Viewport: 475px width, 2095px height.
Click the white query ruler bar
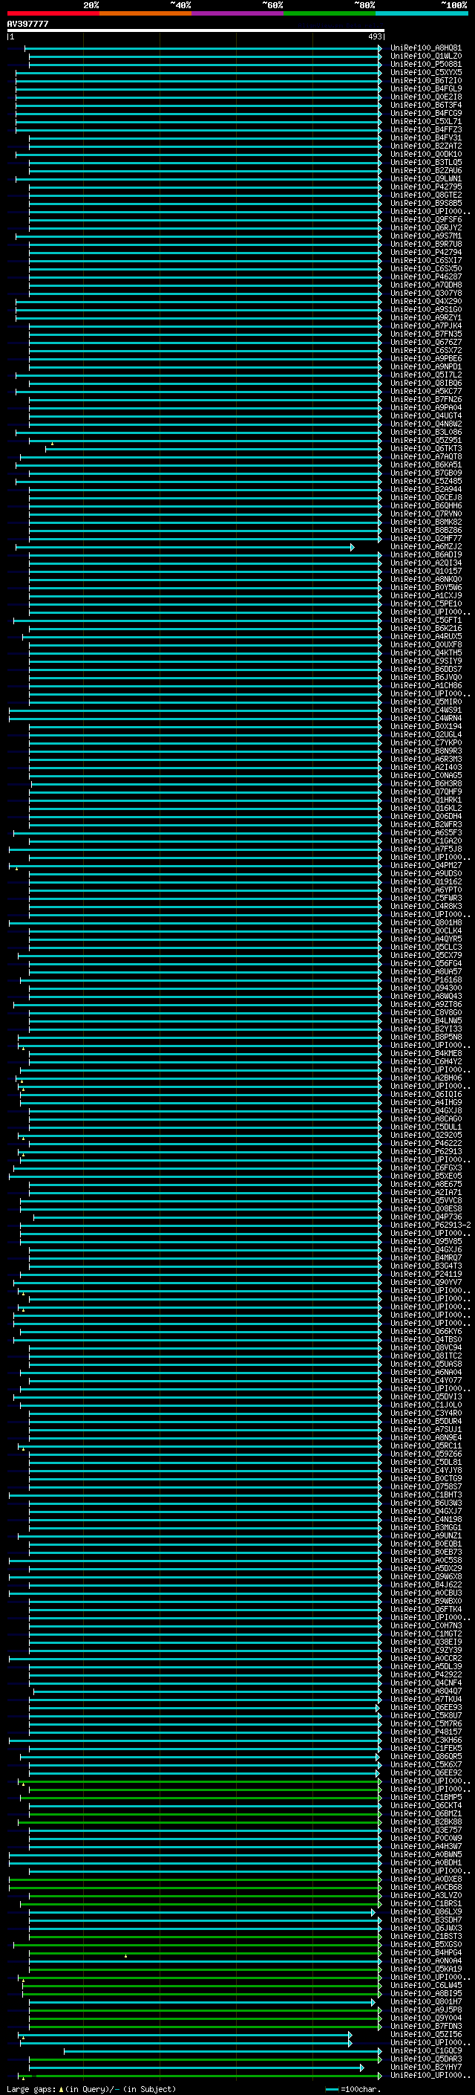[196, 30]
